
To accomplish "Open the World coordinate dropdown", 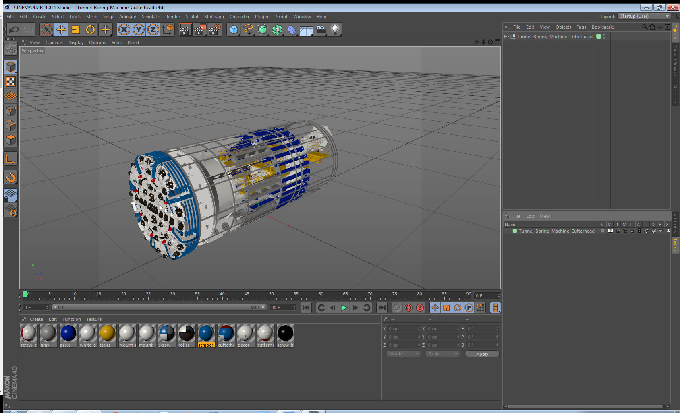I will pyautogui.click(x=404, y=354).
